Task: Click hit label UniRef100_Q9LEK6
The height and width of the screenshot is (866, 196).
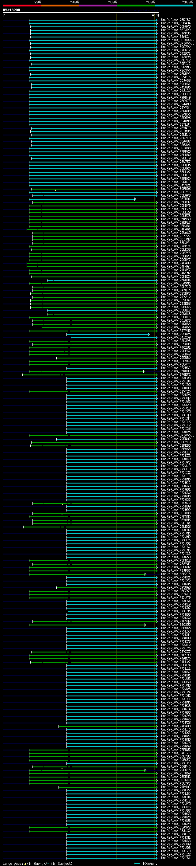Action: click(176, 527)
